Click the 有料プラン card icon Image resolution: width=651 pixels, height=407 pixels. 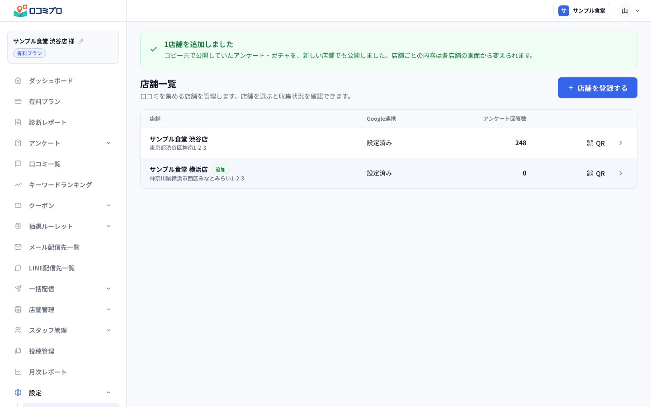pyautogui.click(x=18, y=101)
